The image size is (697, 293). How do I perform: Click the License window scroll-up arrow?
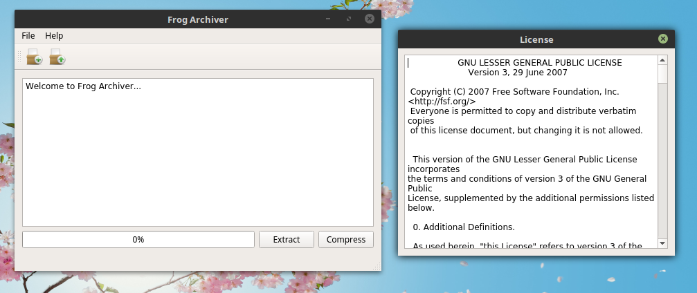662,60
